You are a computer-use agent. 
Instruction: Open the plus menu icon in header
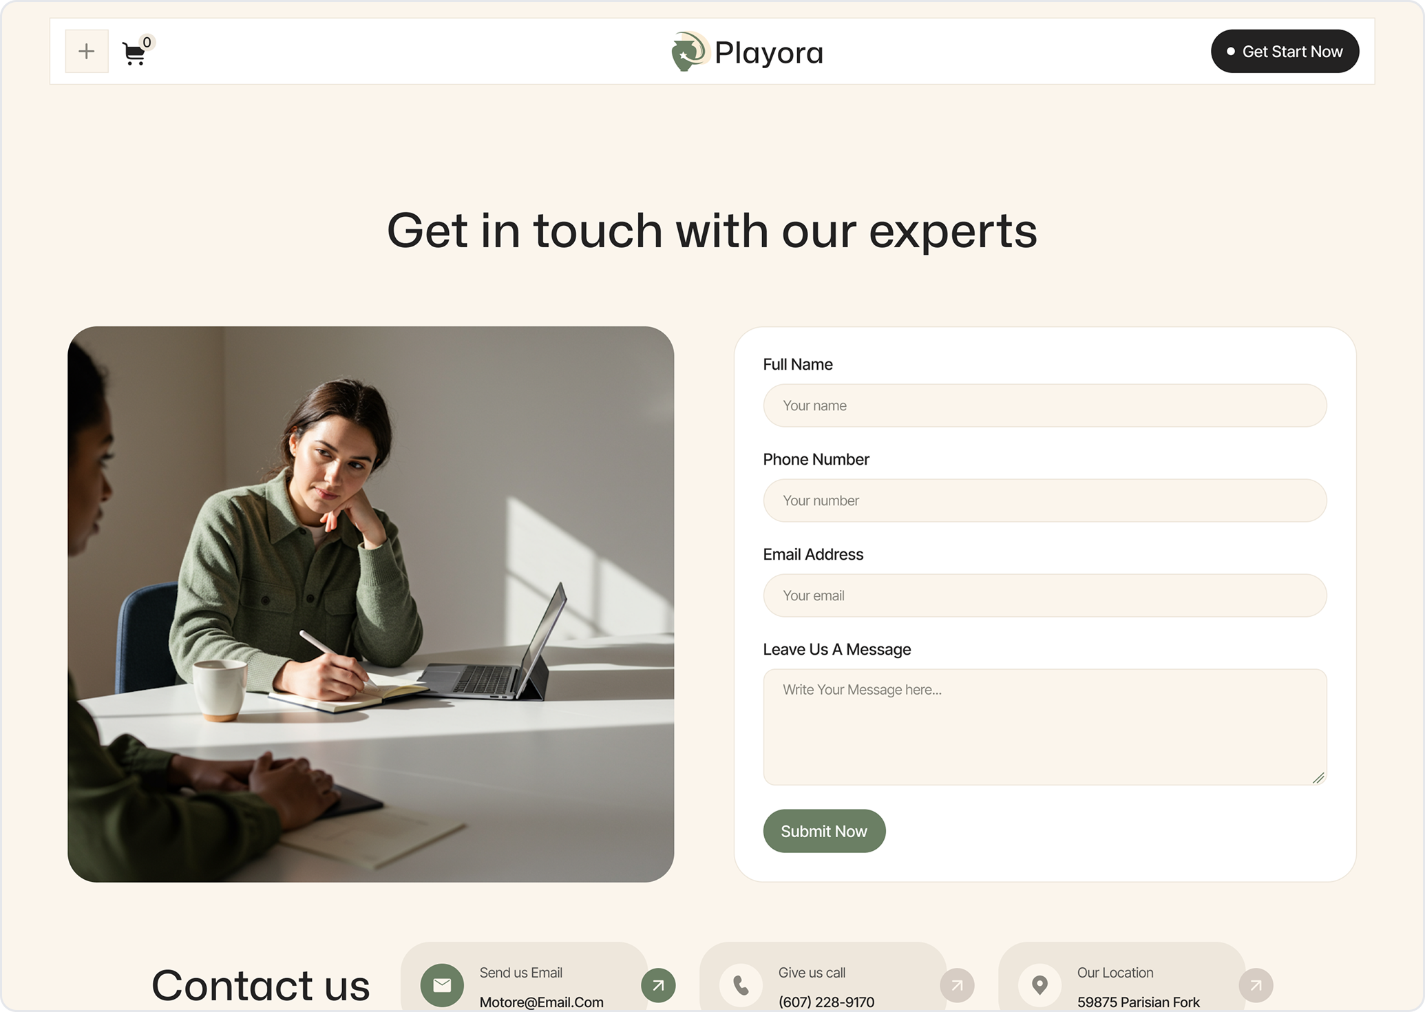[87, 51]
